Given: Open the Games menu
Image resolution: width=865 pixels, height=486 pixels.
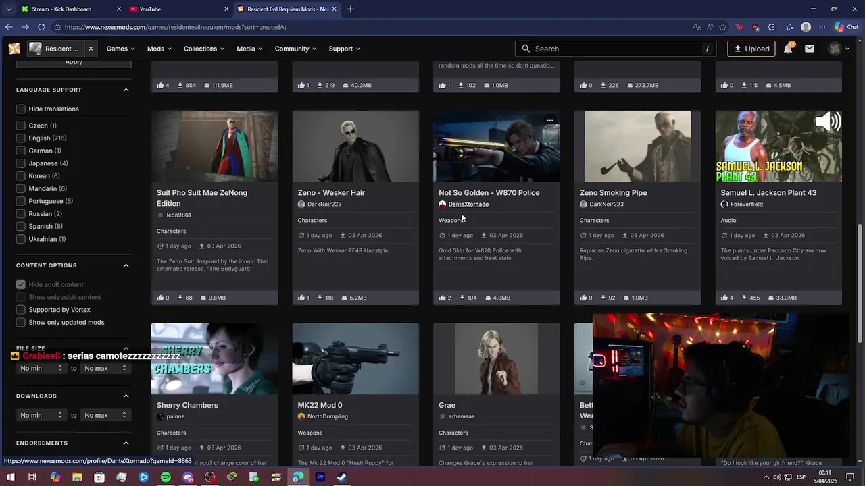Looking at the screenshot, I should coord(120,49).
